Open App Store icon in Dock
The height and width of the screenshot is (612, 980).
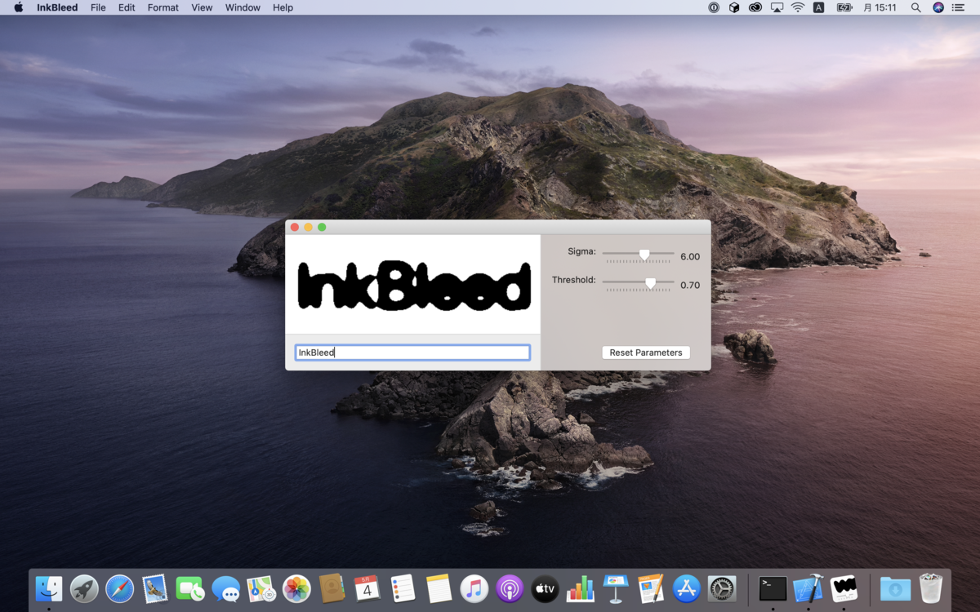tap(687, 588)
